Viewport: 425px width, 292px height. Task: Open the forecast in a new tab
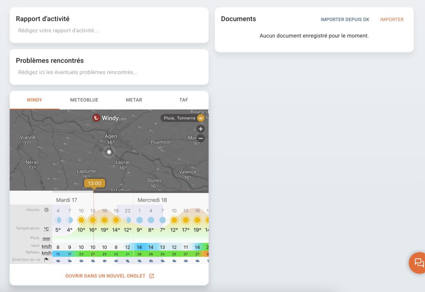pyautogui.click(x=105, y=275)
